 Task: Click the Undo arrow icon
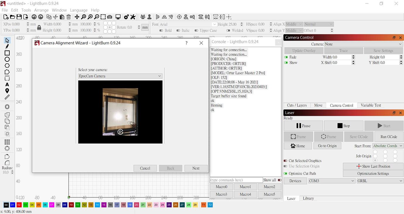click(34, 17)
